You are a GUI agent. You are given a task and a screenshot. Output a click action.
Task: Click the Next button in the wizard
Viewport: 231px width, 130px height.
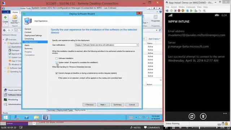click(103, 105)
